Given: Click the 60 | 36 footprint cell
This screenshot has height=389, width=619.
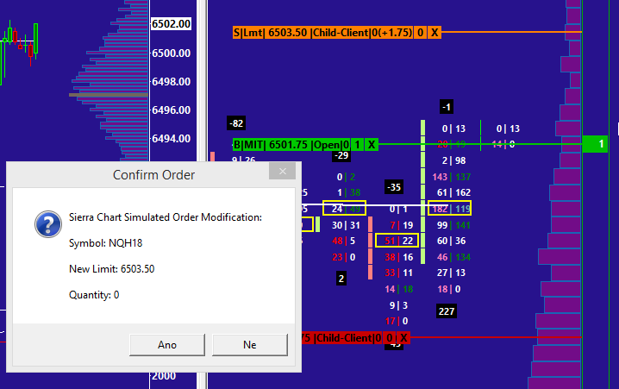Looking at the screenshot, I should coord(451,241).
